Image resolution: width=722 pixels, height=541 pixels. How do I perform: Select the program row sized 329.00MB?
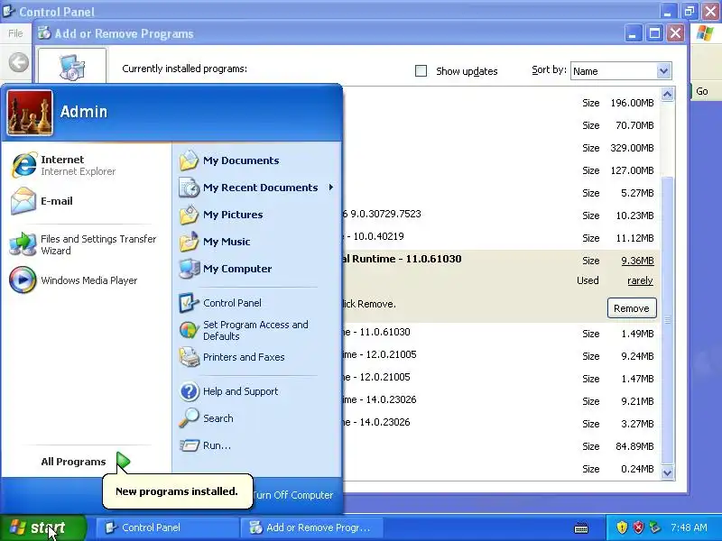click(x=501, y=148)
